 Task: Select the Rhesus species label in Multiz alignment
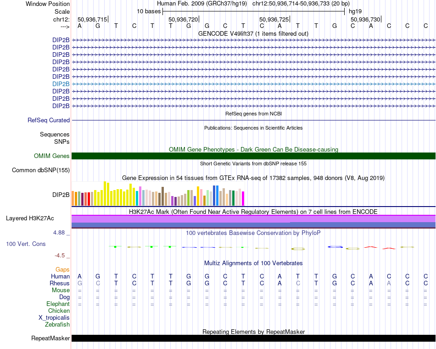pyautogui.click(x=60, y=283)
